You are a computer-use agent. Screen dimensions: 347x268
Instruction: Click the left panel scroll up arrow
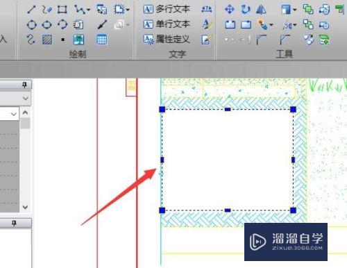pyautogui.click(x=25, y=112)
